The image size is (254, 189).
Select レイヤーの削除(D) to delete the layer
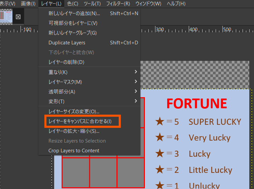click(66, 62)
